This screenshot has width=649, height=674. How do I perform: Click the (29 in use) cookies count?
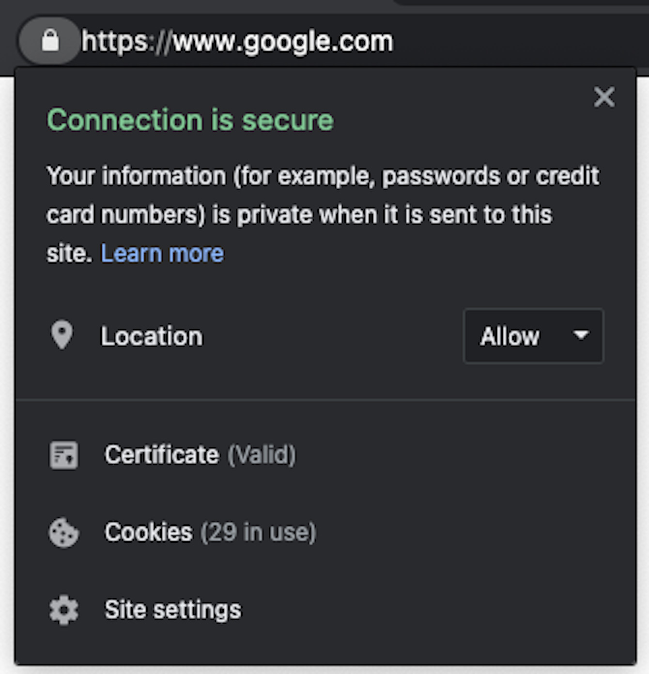pos(258,532)
